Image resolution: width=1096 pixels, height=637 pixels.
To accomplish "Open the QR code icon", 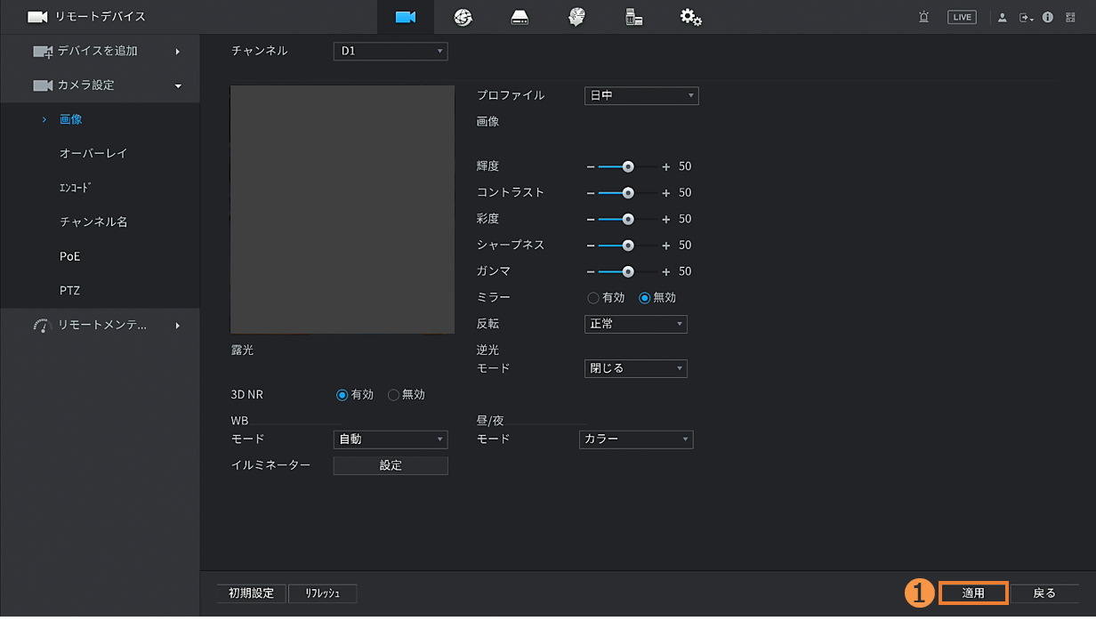I will point(1070,17).
